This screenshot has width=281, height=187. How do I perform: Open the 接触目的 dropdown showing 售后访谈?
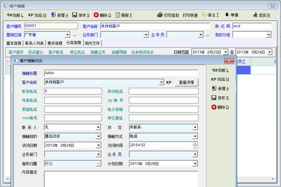[98, 136]
